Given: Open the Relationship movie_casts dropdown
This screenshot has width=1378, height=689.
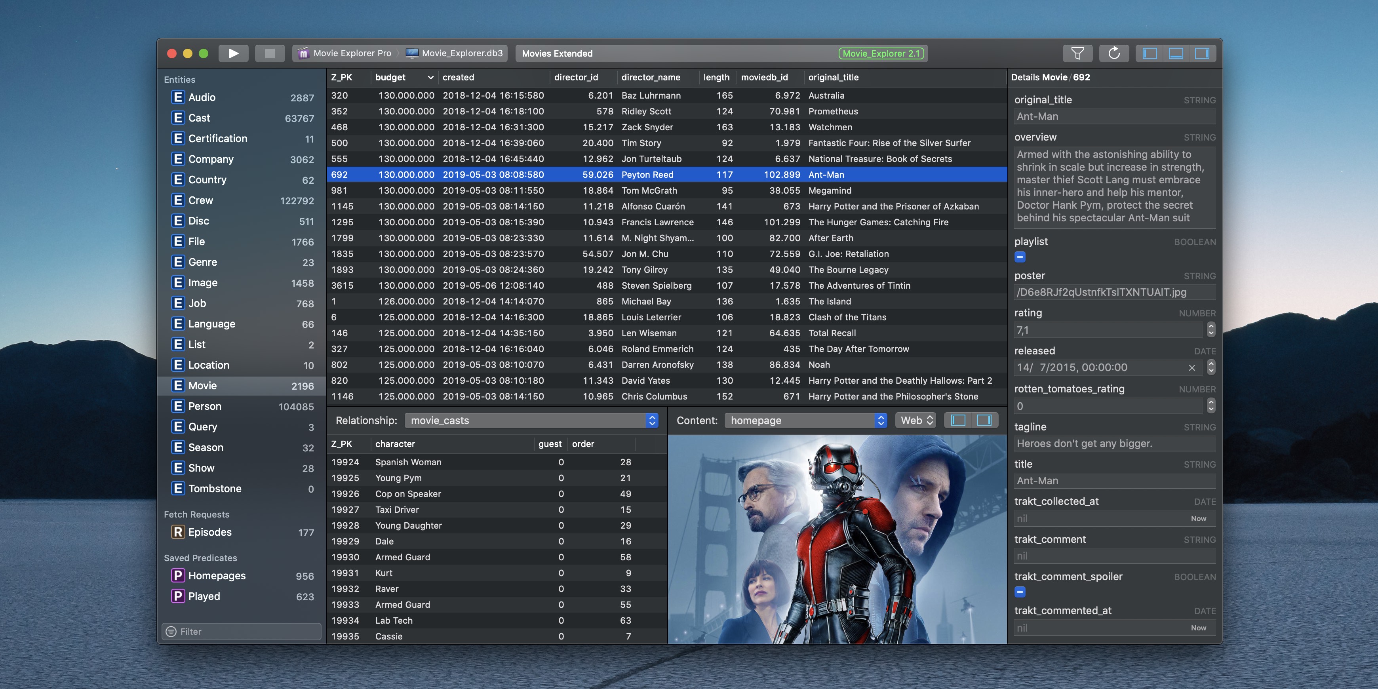Looking at the screenshot, I should click(x=531, y=421).
